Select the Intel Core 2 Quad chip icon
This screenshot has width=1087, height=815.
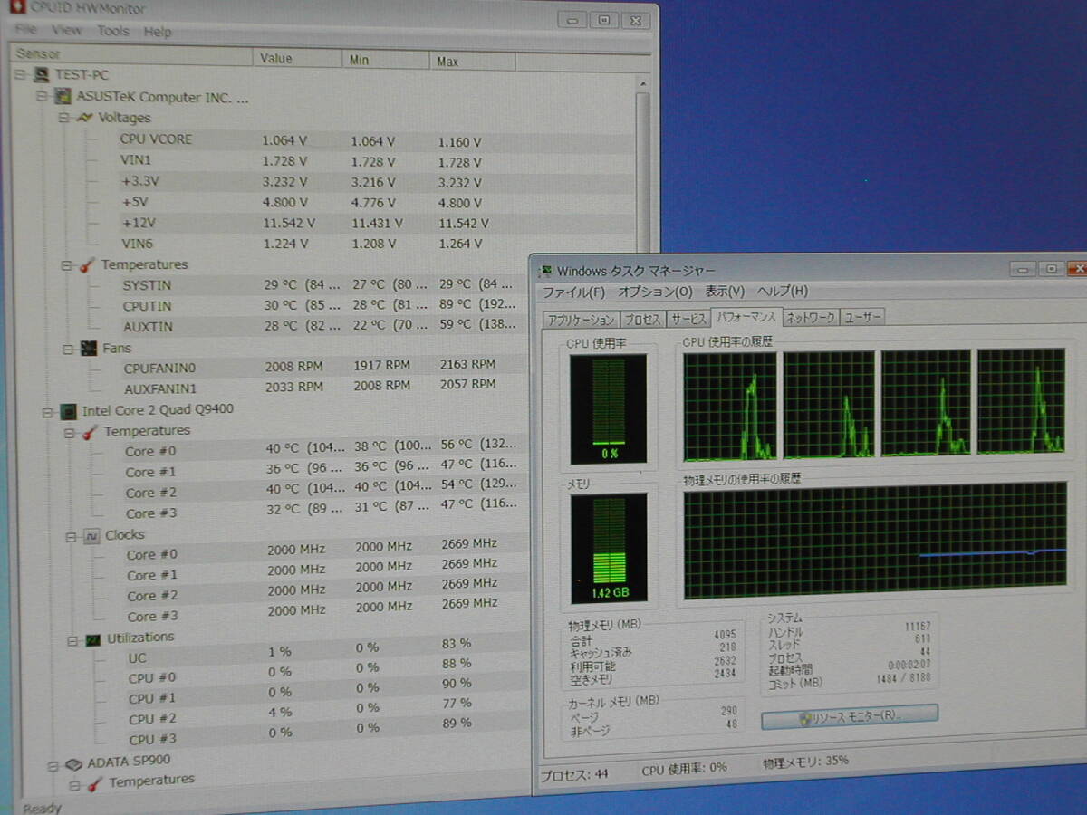click(68, 410)
